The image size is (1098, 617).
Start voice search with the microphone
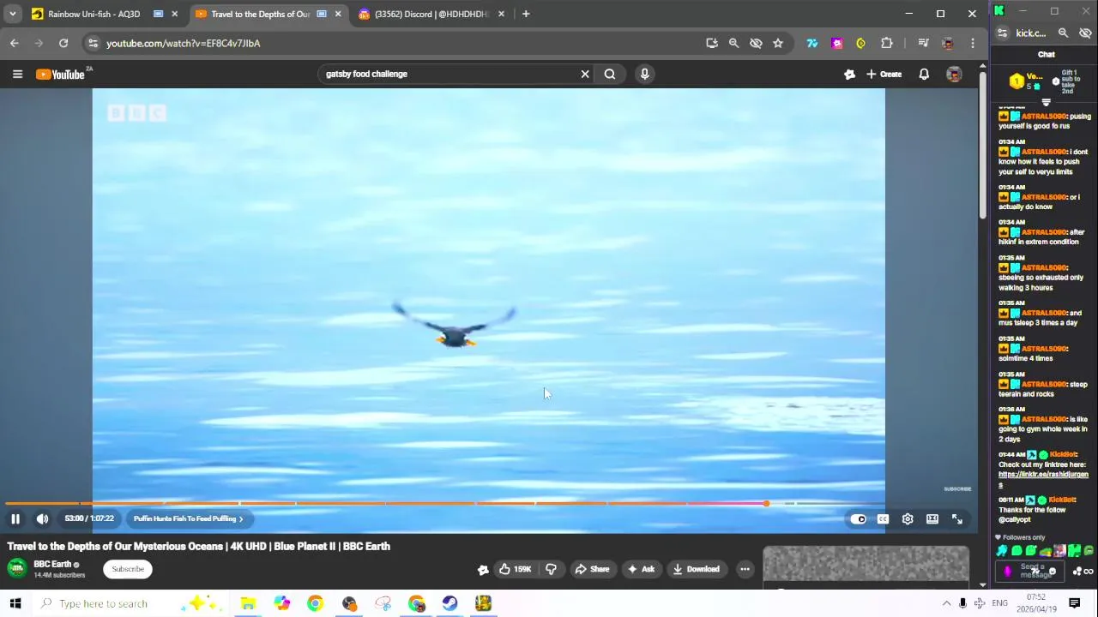tap(645, 74)
